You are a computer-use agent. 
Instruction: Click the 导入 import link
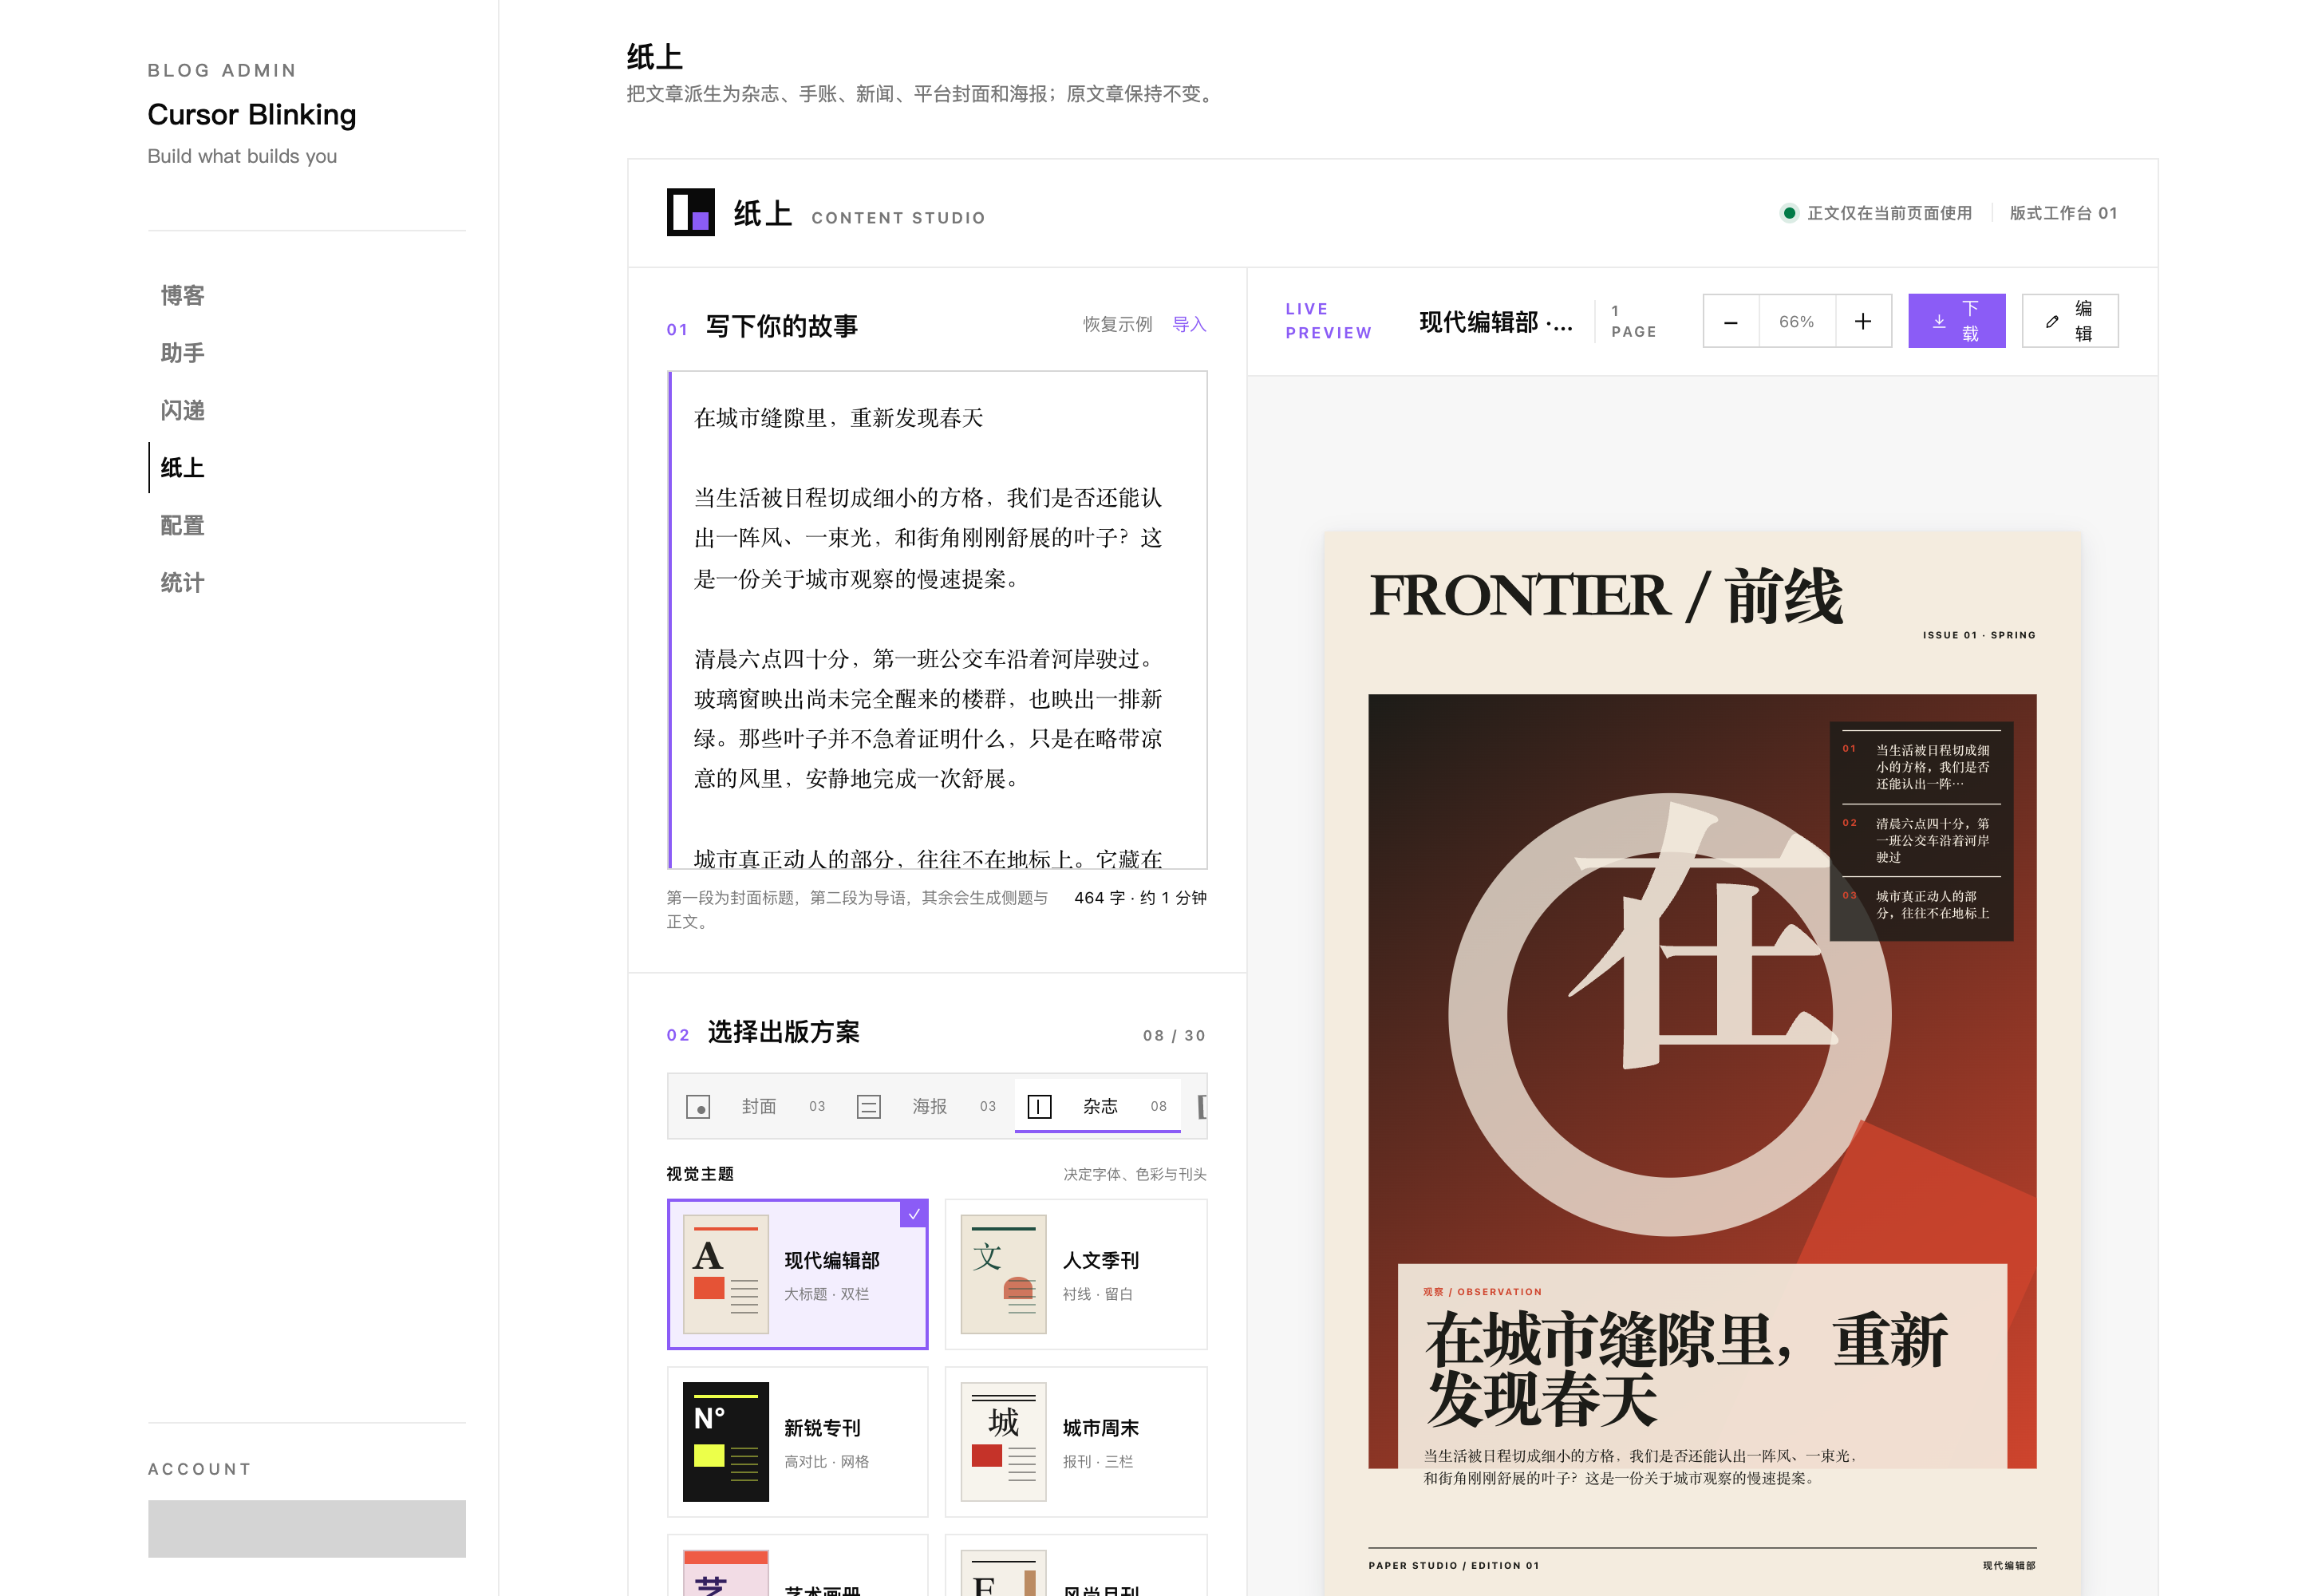coord(1189,324)
